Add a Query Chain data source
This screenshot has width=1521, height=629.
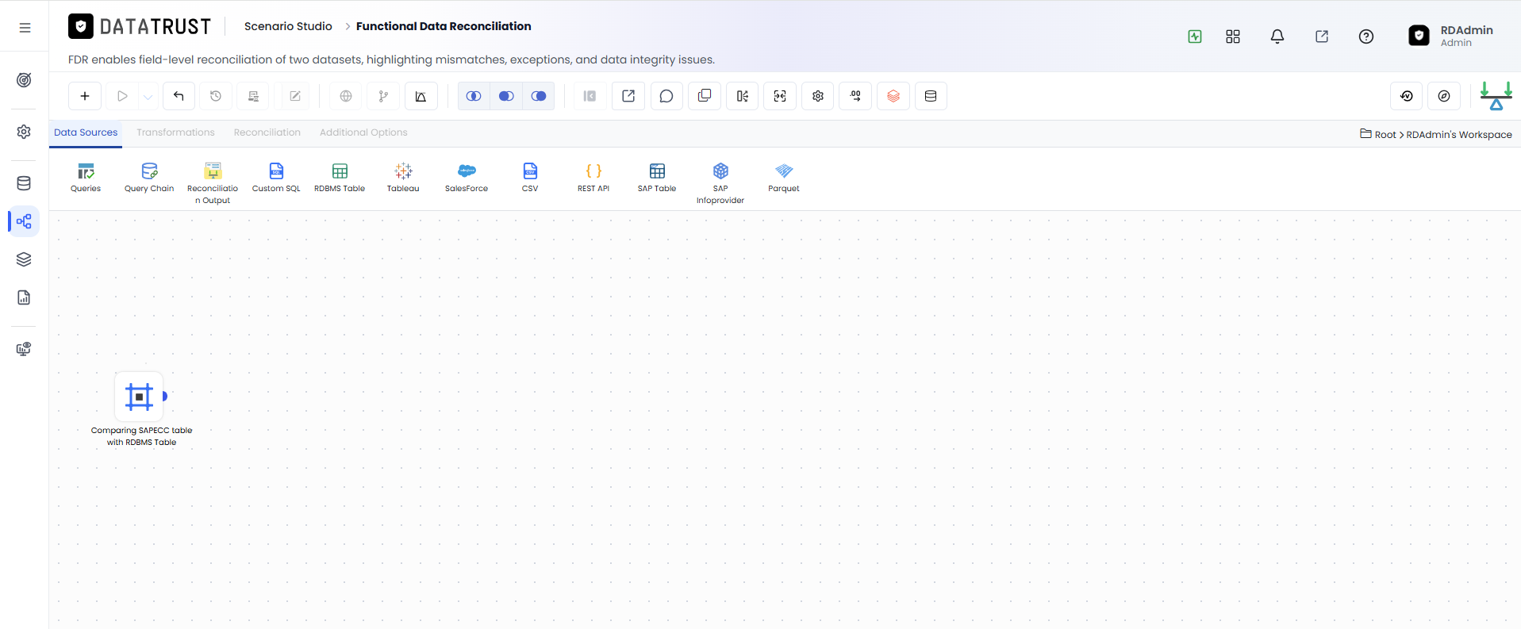click(149, 178)
